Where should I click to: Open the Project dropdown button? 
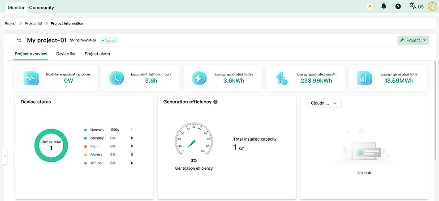click(413, 40)
